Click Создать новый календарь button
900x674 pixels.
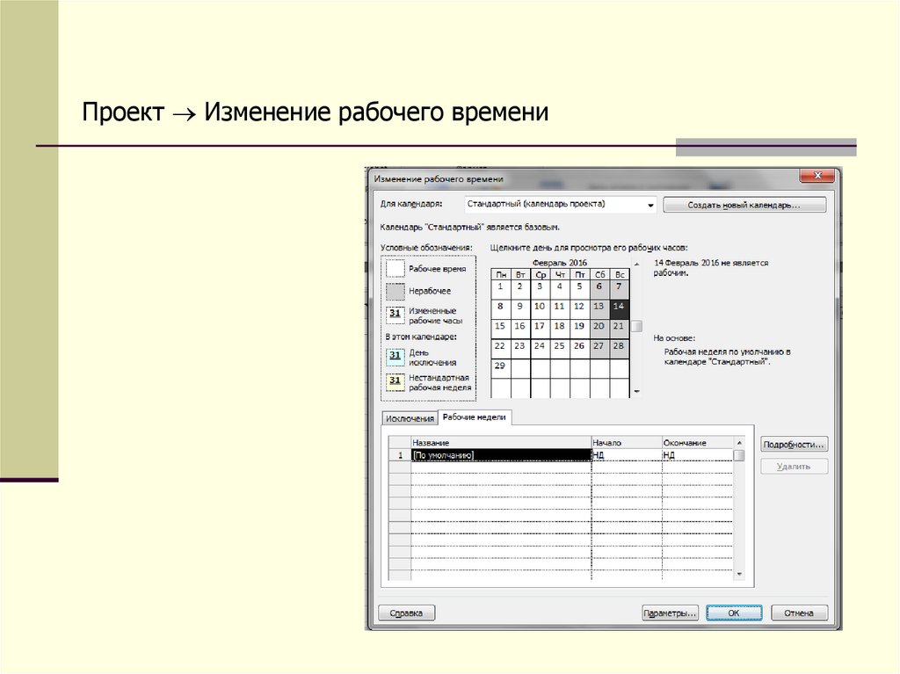[x=744, y=205]
